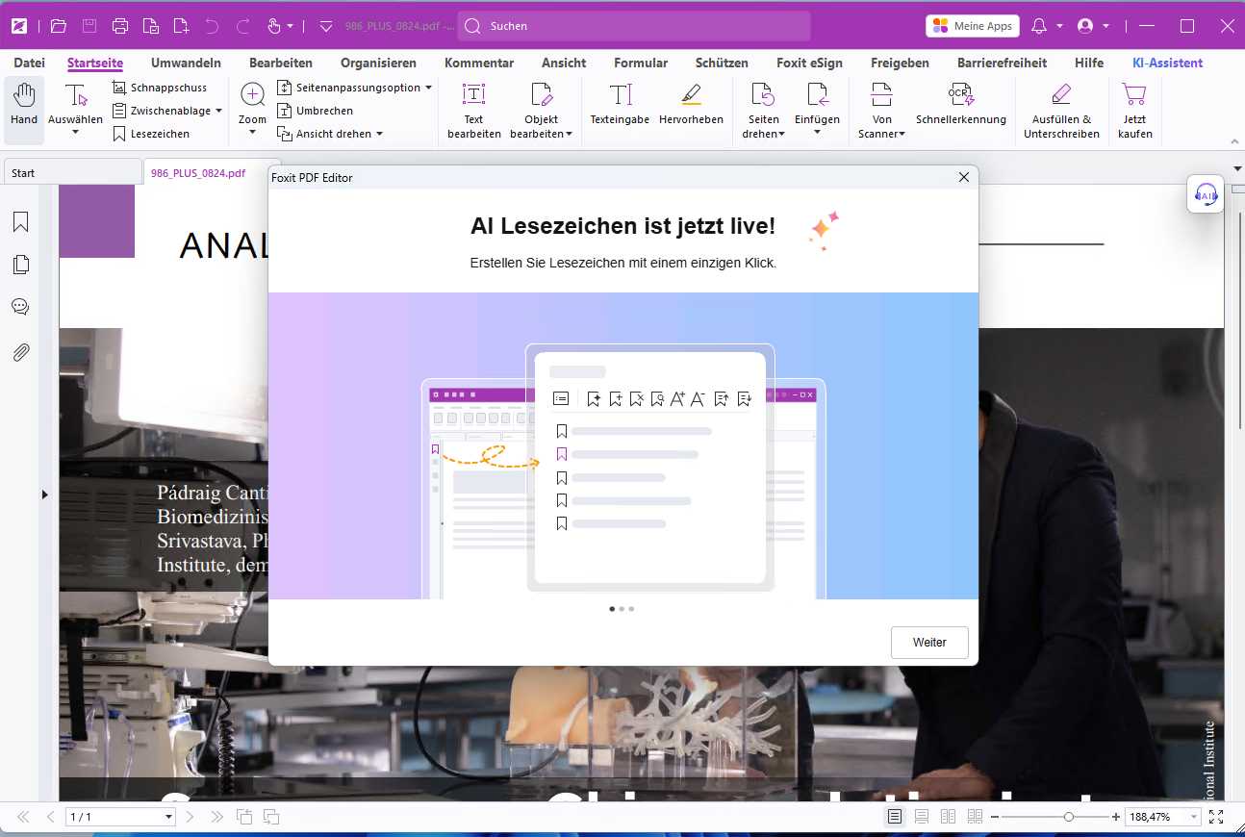Switch to facing pages view

point(948,817)
